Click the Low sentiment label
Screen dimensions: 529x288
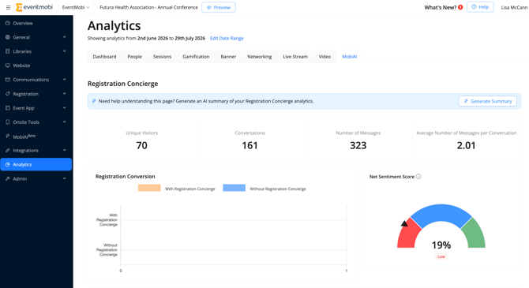(441, 256)
